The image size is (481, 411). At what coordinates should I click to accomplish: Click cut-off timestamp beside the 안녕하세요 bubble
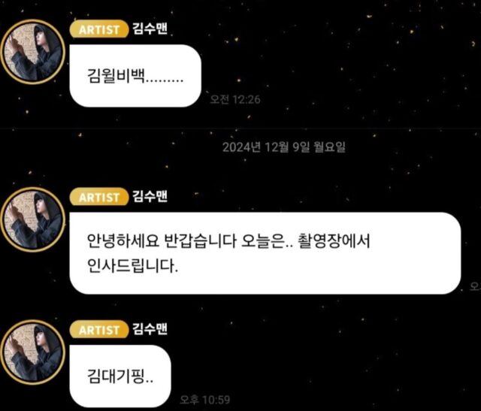(x=475, y=286)
